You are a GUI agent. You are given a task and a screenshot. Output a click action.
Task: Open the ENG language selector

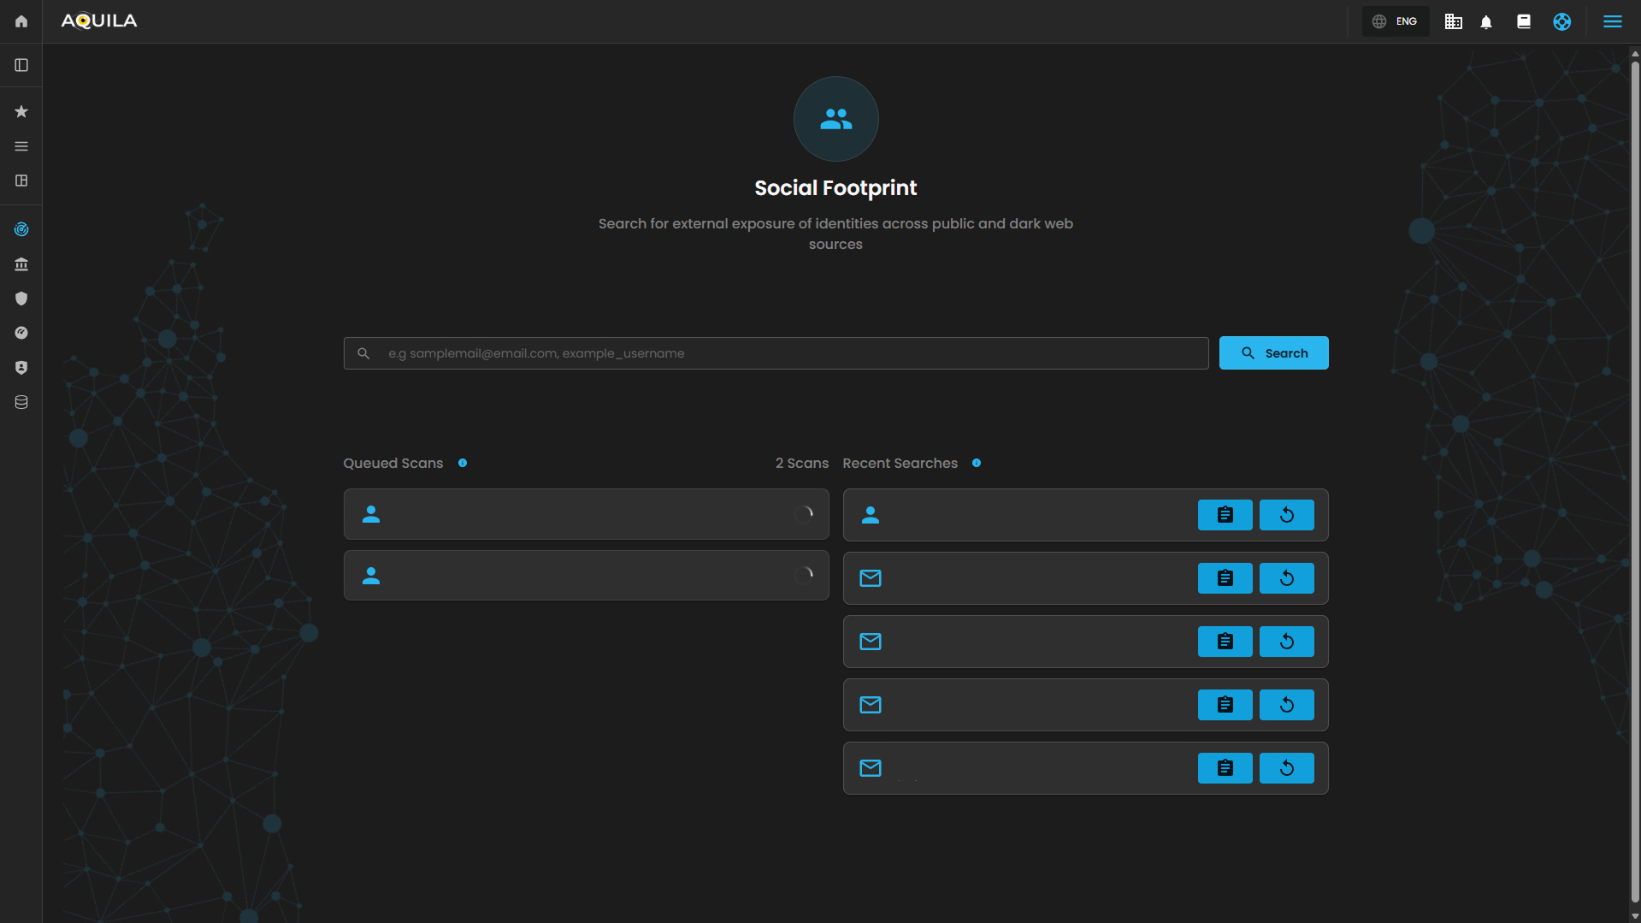(1396, 22)
